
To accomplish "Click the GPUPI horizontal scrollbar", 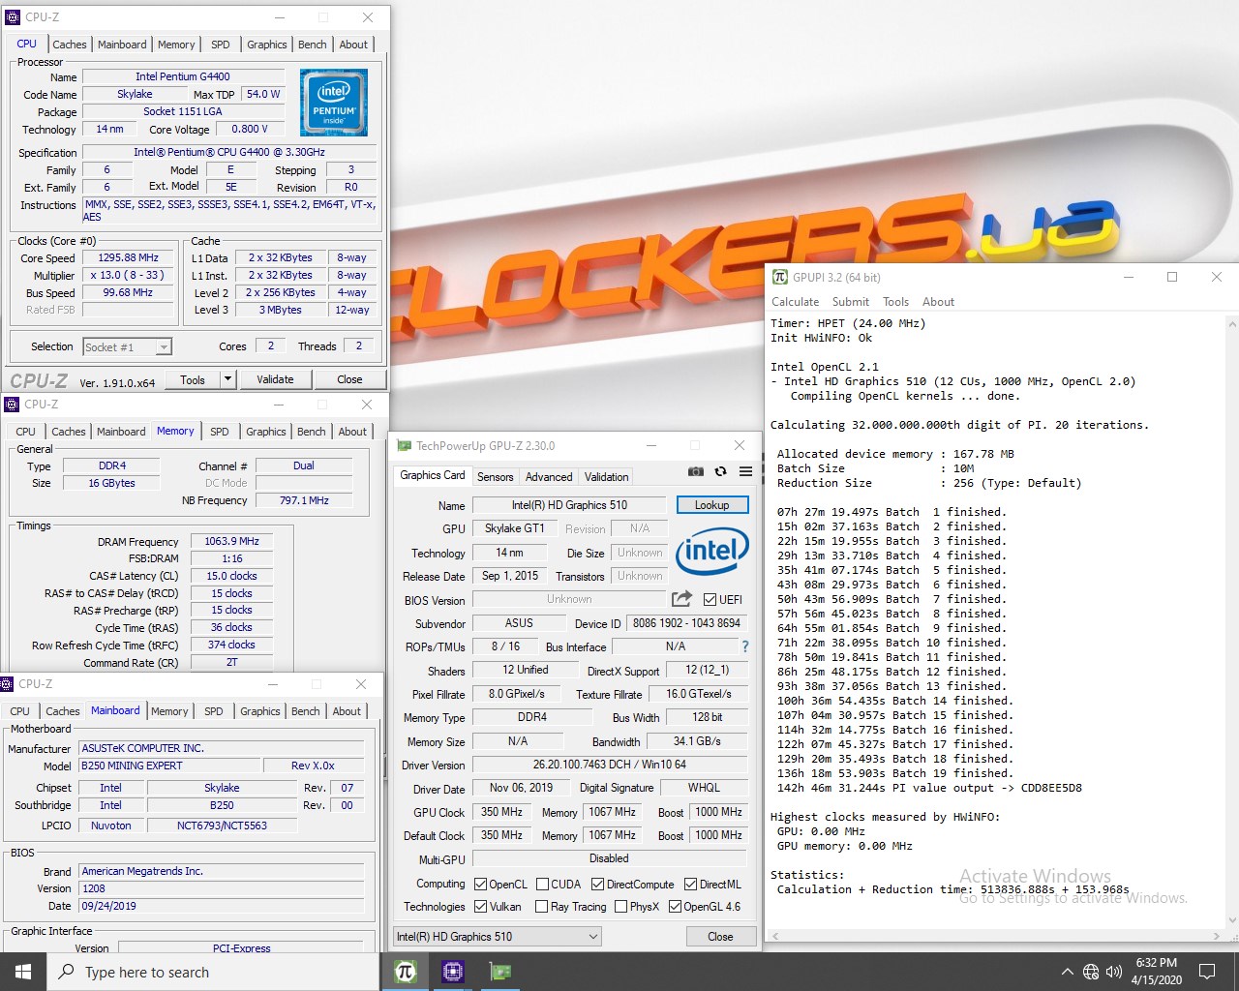I will 994,936.
